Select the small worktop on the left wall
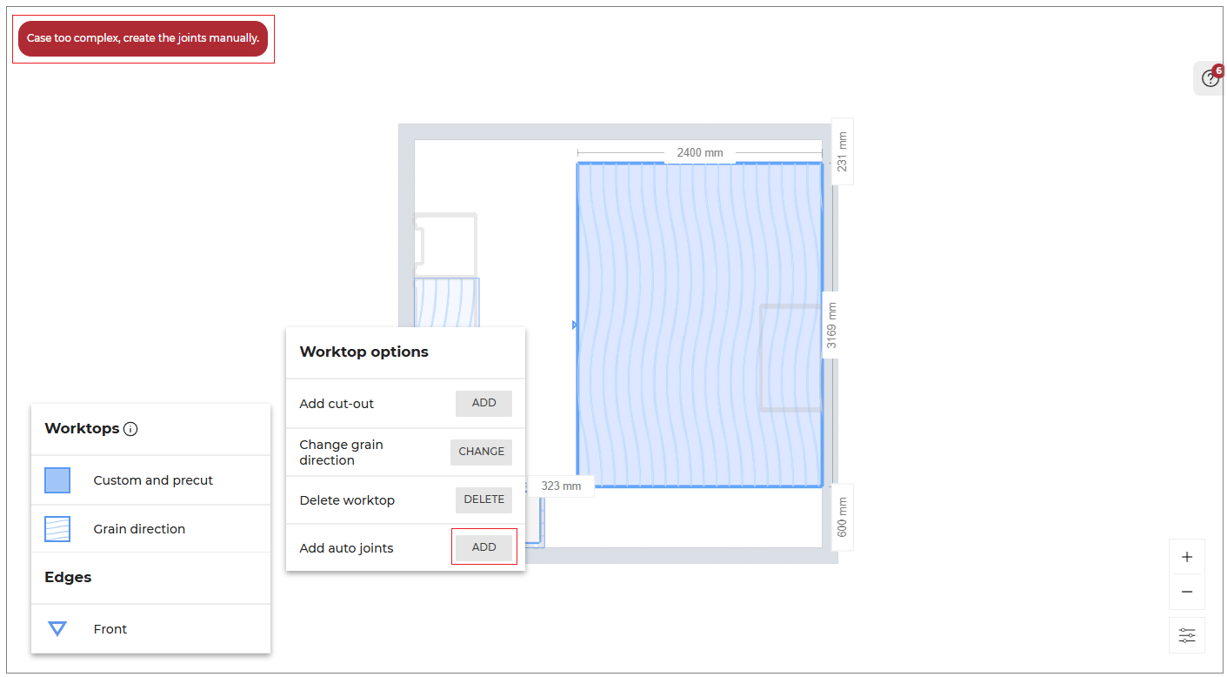The width and height of the screenshot is (1227, 677). point(446,302)
